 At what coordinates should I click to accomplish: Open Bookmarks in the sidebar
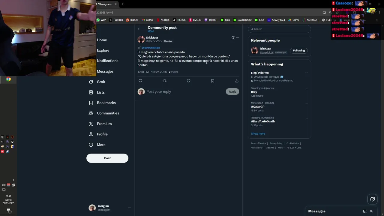[102, 103]
